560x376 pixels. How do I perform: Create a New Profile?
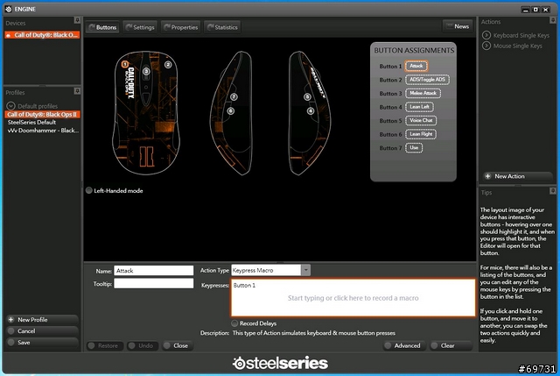click(42, 320)
